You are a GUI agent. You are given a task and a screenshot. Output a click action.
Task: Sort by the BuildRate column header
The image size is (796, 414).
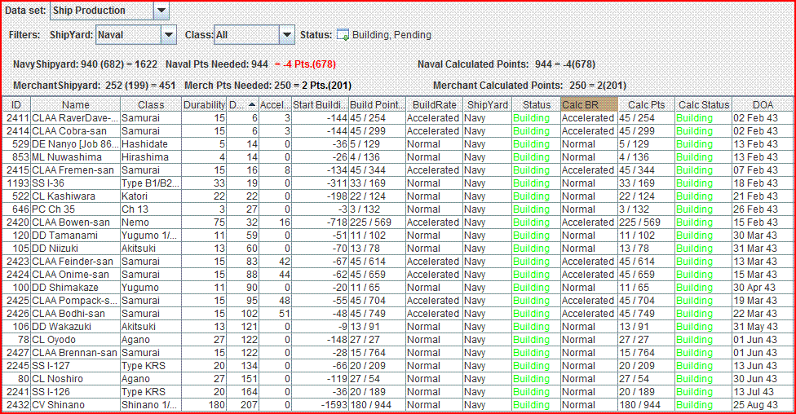click(434, 105)
